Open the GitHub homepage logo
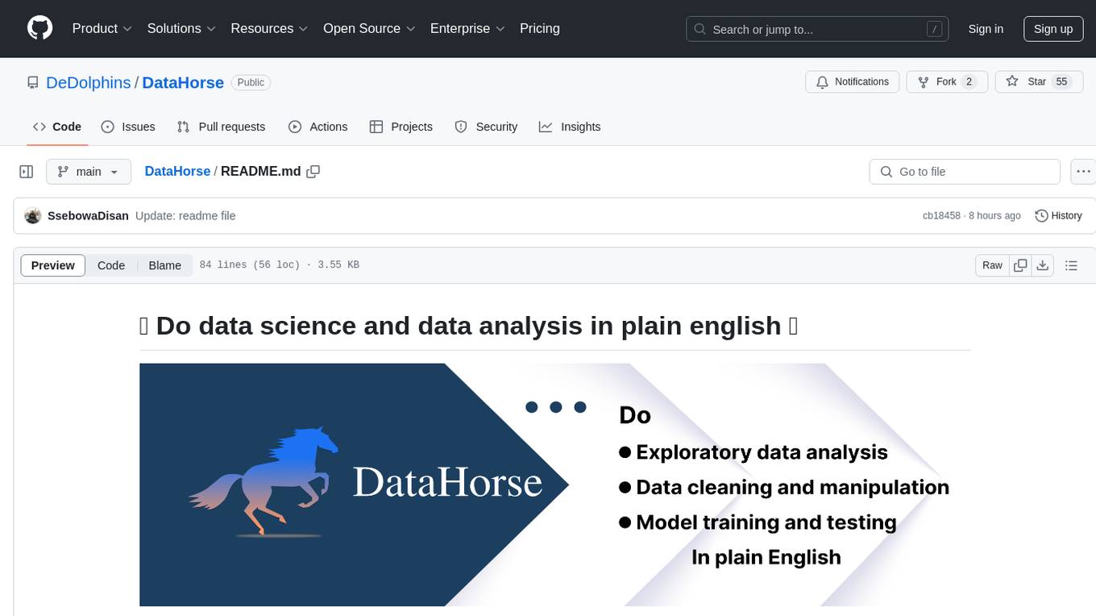1096x616 pixels. 40,28
